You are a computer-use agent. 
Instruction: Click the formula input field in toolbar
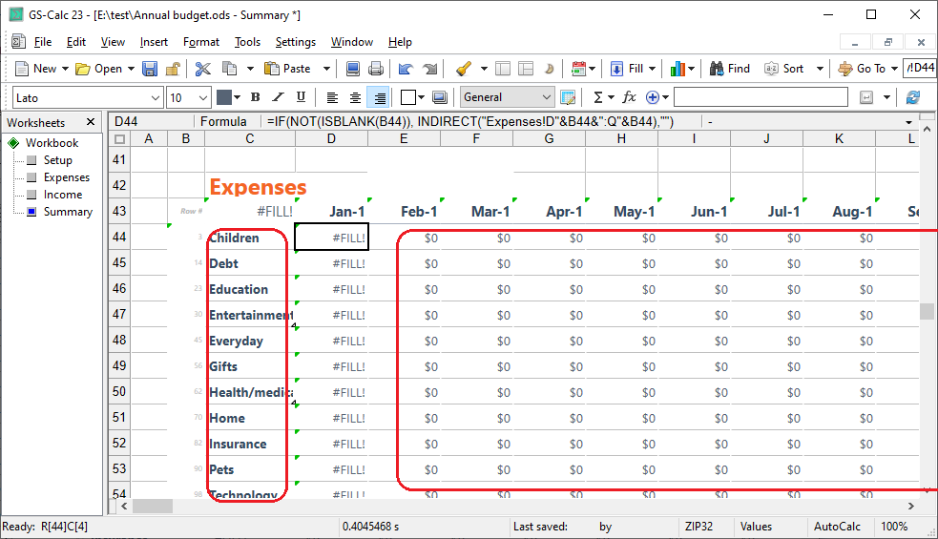(x=761, y=97)
